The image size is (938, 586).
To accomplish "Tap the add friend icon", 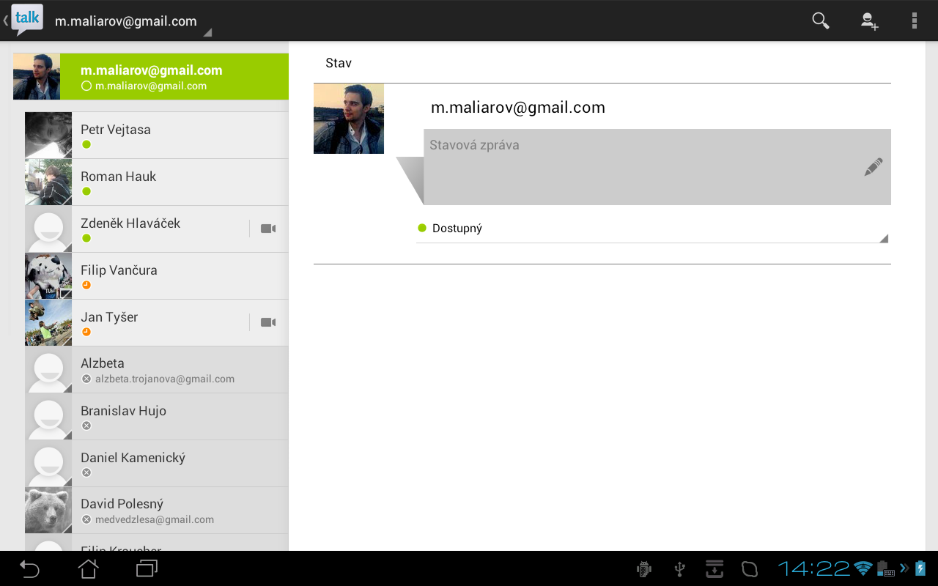I will coord(869,21).
